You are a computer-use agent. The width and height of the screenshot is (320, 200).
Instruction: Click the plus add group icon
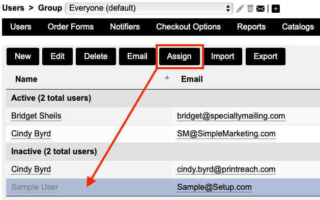coord(276,9)
